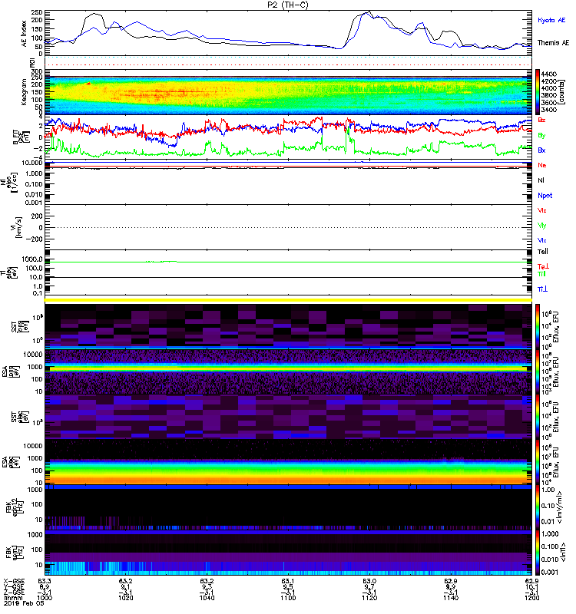The width and height of the screenshot is (576, 614).
Task: Click the FBK scm nT color bar
Action: [538, 553]
